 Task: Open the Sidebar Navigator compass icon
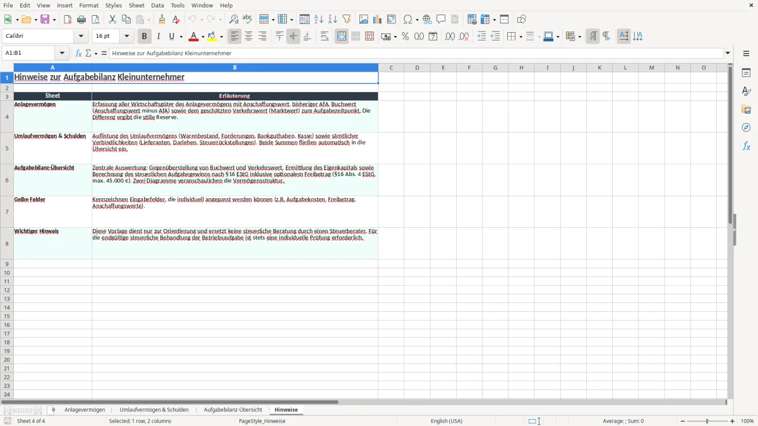tap(746, 127)
